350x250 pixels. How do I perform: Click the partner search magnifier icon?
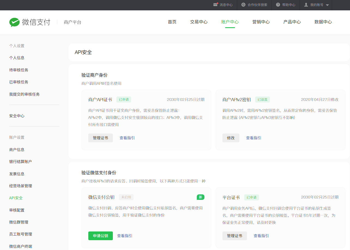click(243, 5)
